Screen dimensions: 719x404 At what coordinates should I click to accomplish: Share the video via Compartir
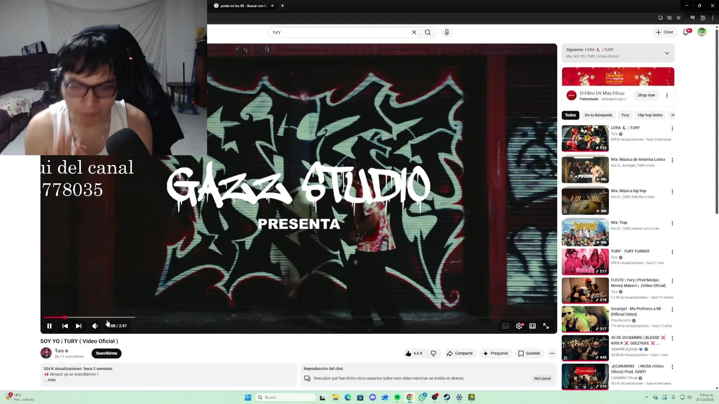click(x=459, y=353)
